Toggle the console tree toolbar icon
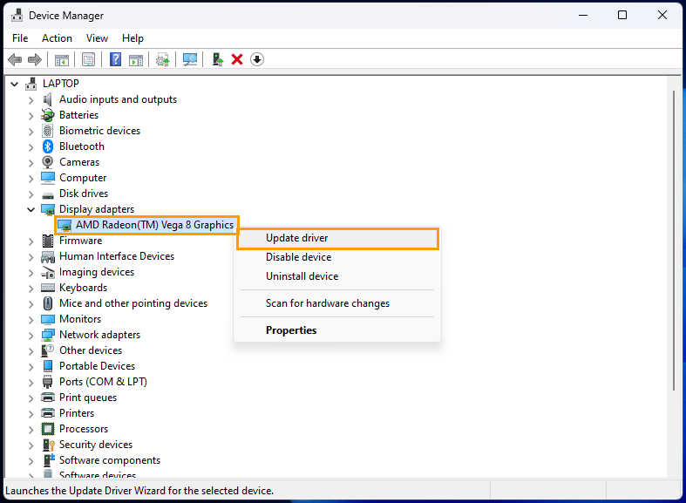The image size is (686, 503). (x=62, y=59)
